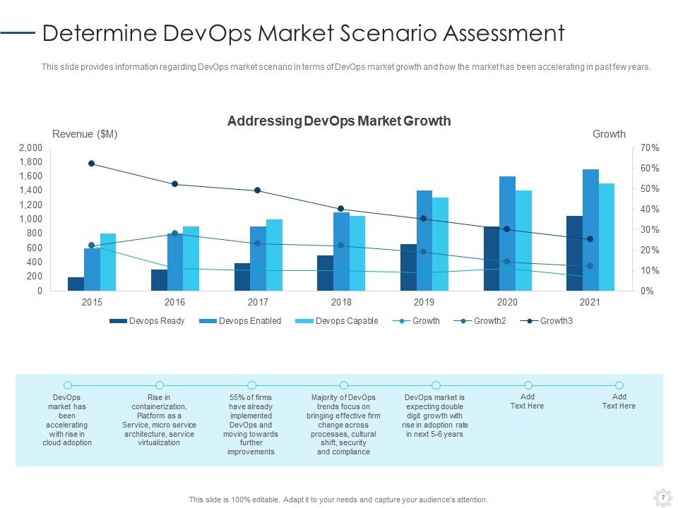Select the slide title 'Determine DevOps Market Scenario Assessment'
The height and width of the screenshot is (508, 678).
tap(304, 33)
